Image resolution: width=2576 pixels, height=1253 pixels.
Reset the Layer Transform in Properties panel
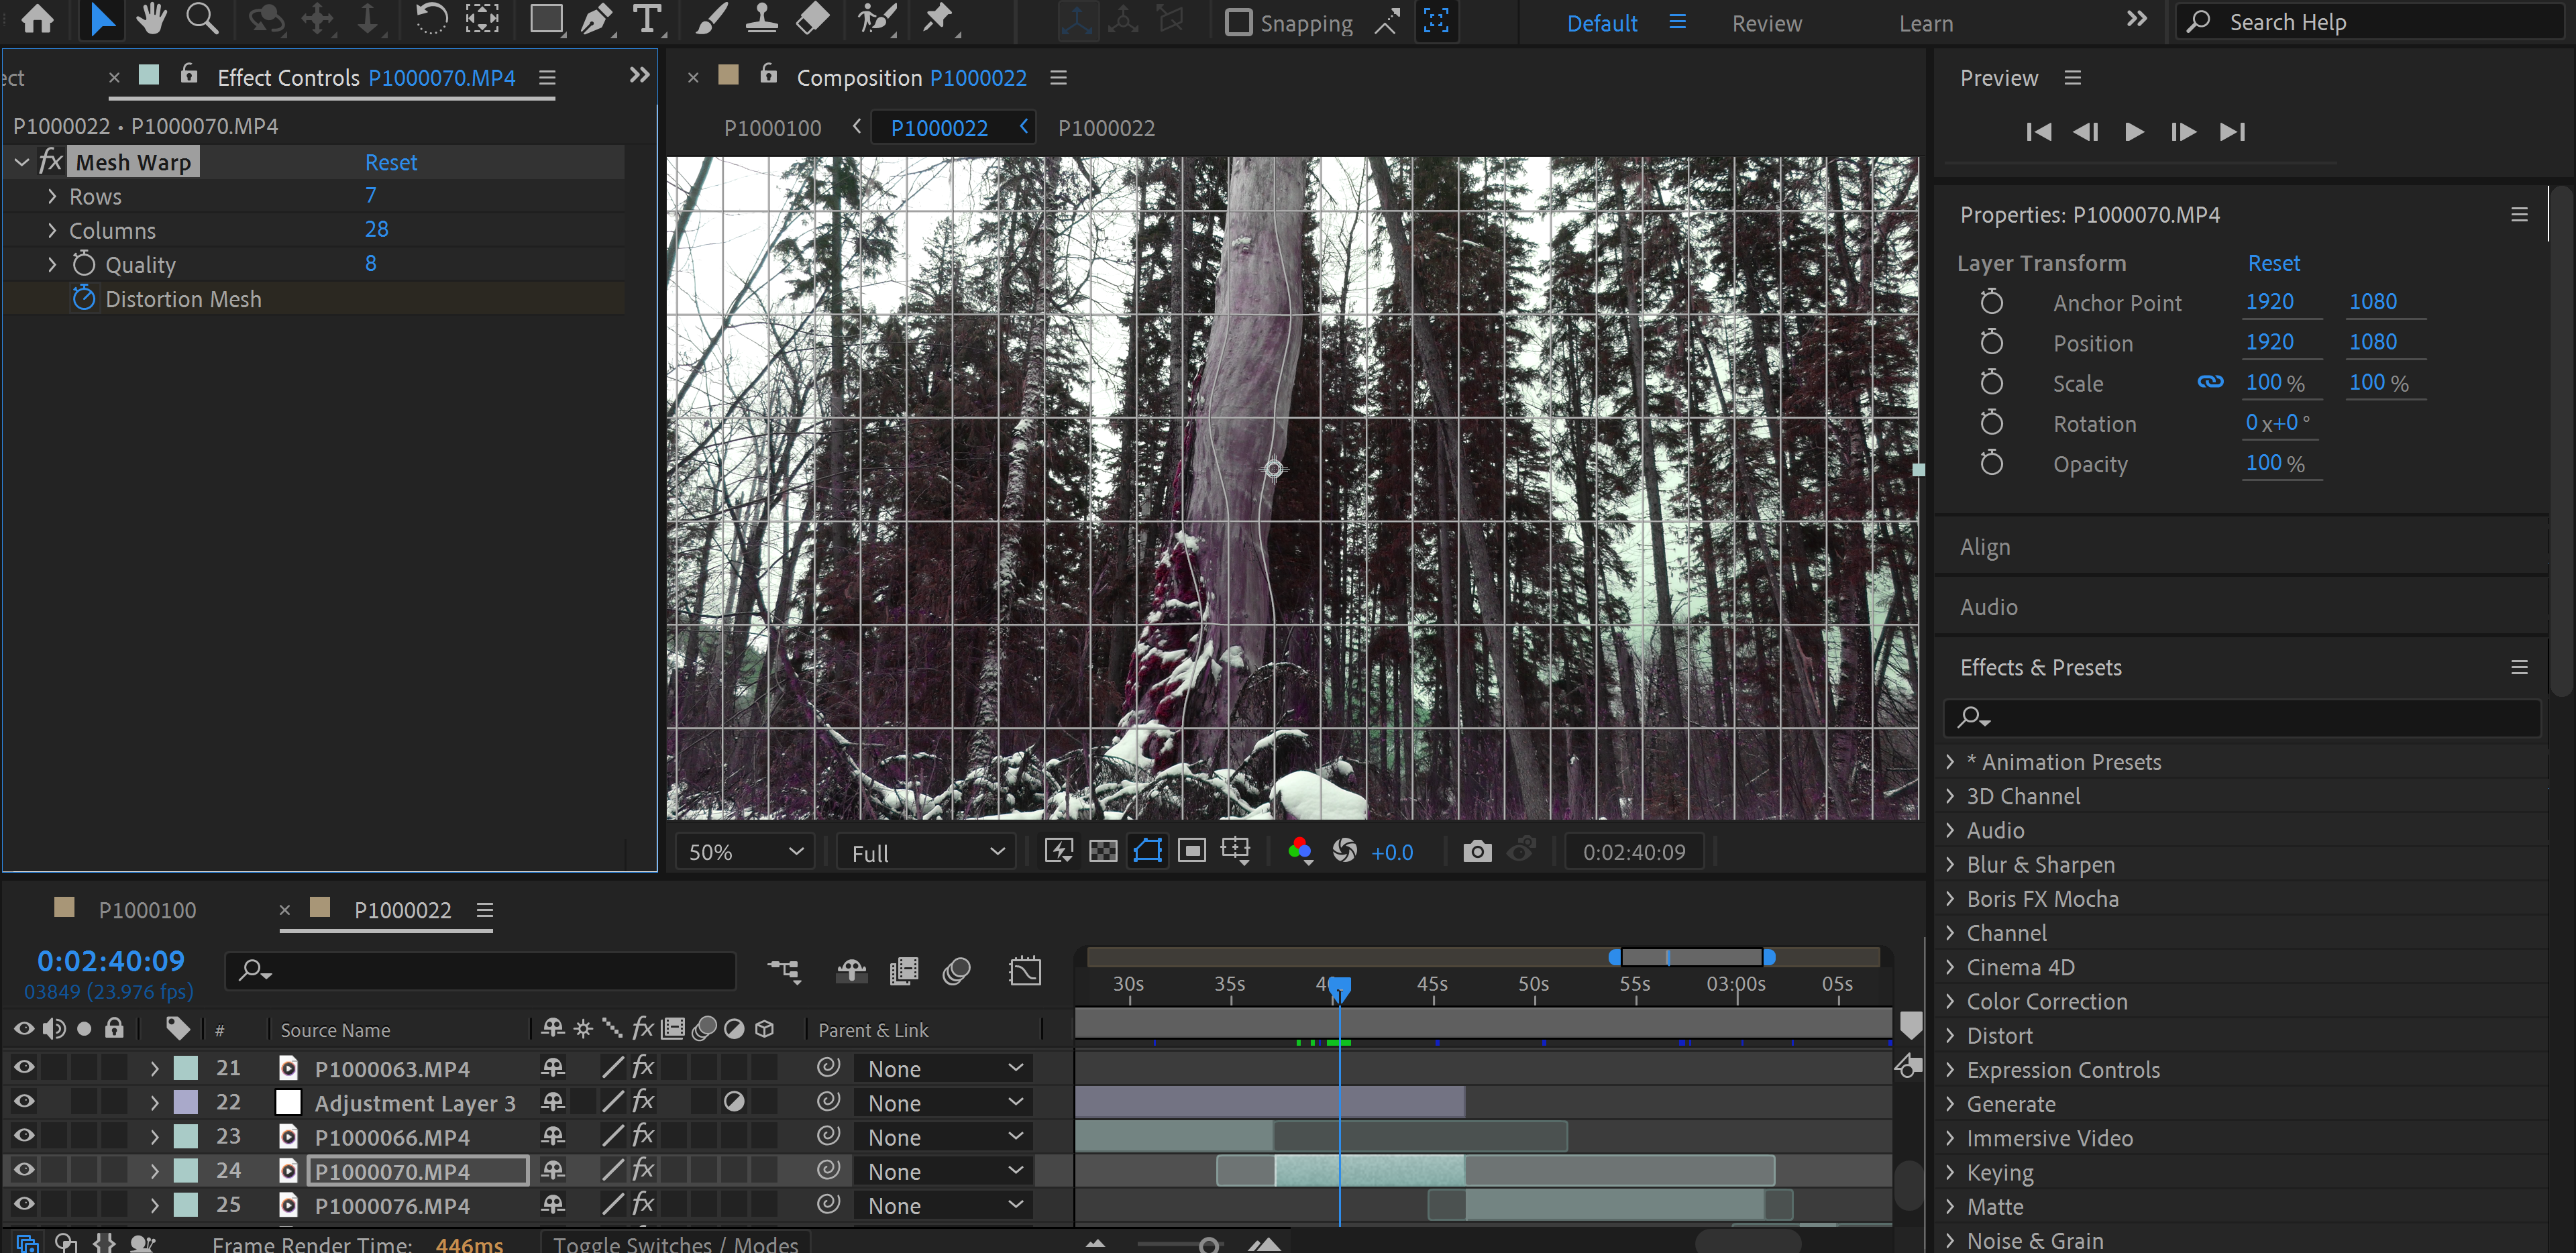coord(2274,262)
